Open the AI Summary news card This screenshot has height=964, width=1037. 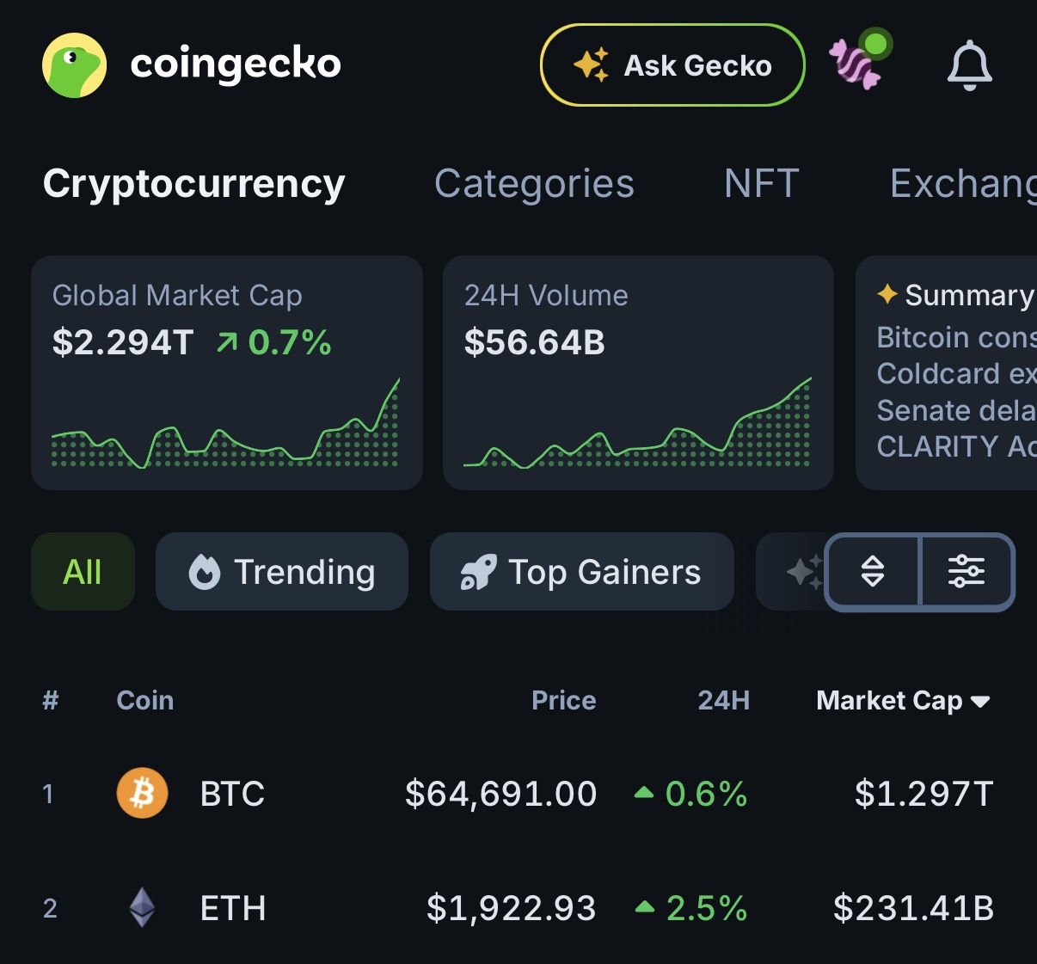(x=947, y=372)
